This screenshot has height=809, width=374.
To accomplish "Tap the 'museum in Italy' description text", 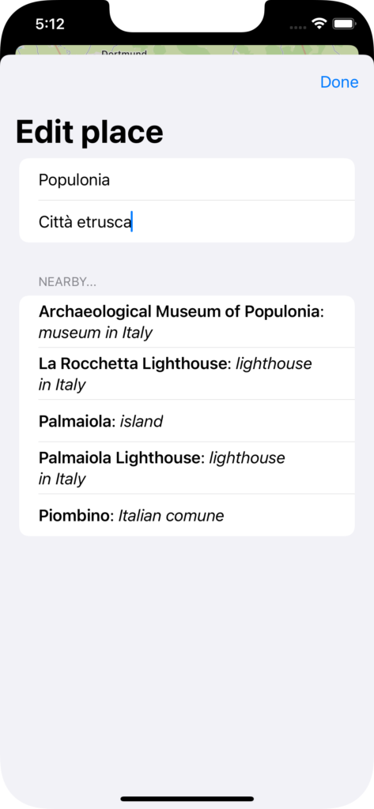I will [x=96, y=333].
